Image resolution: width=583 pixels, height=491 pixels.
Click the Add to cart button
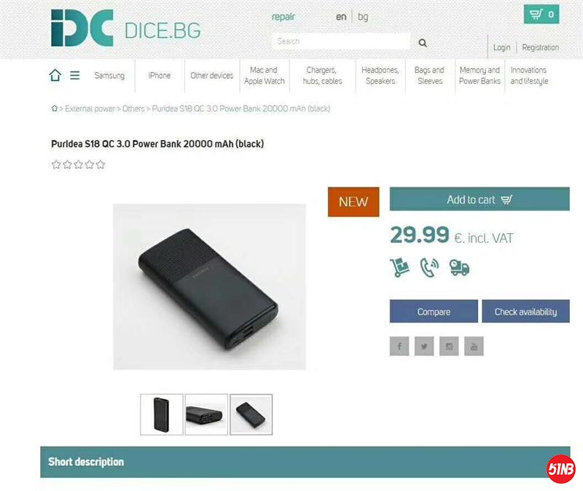tap(480, 199)
